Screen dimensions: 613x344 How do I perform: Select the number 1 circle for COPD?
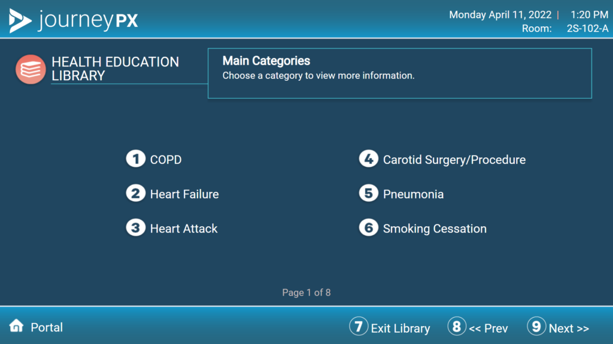pos(136,159)
